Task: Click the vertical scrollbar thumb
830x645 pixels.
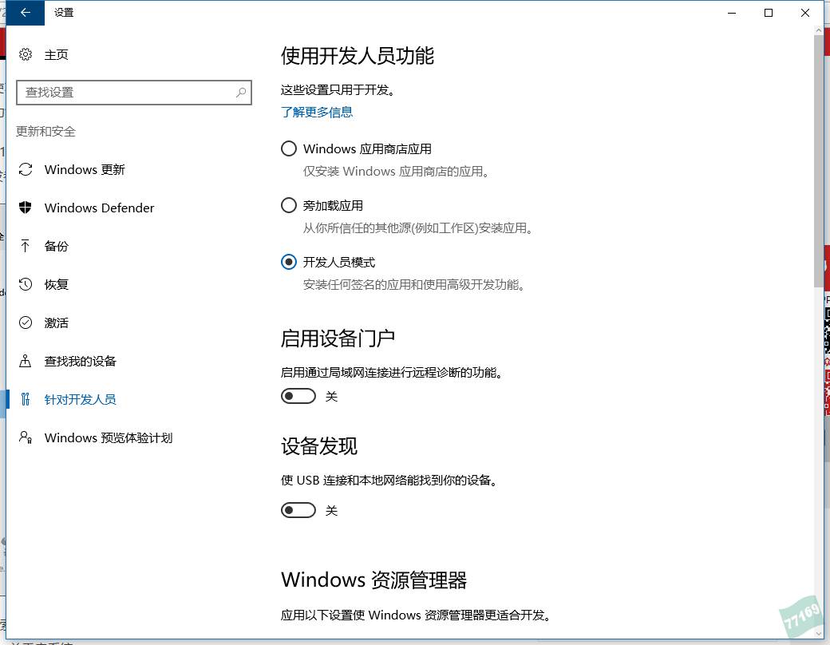Action: 819,161
